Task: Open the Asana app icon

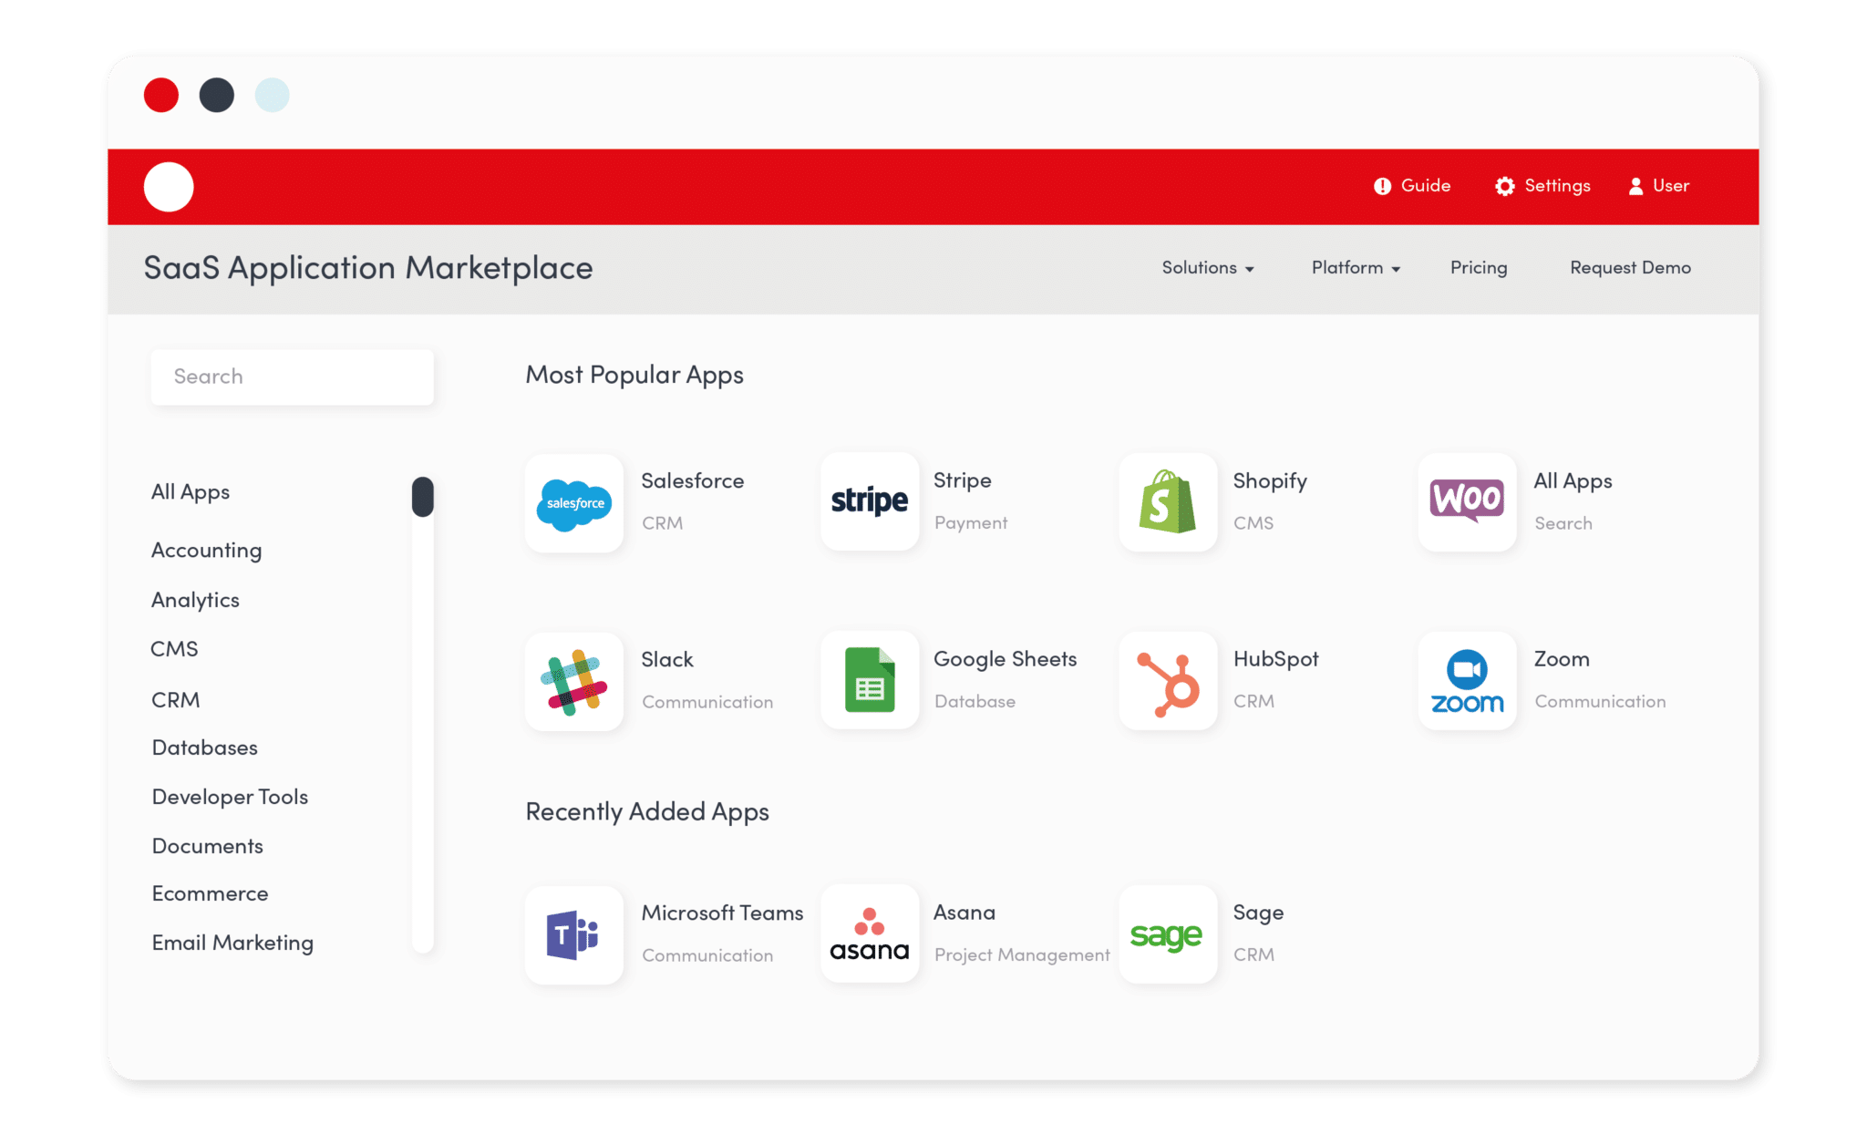Action: coord(870,934)
